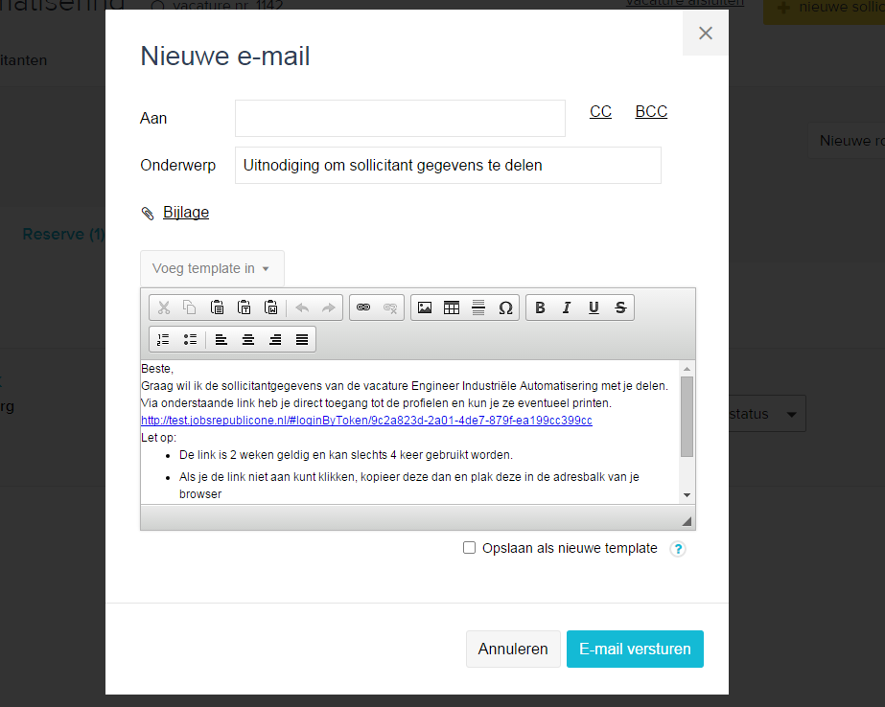
Task: Click into the 'Aan' recipient field
Action: [400, 119]
